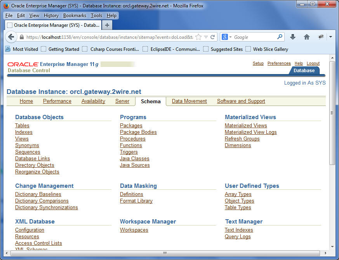Open the Downloads arrow icon
Screen dimensions: 339x260
pos(293,37)
